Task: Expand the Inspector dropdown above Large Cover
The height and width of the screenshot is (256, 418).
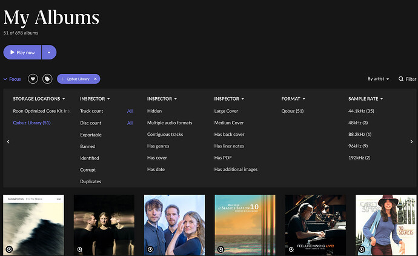Action: 229,99
